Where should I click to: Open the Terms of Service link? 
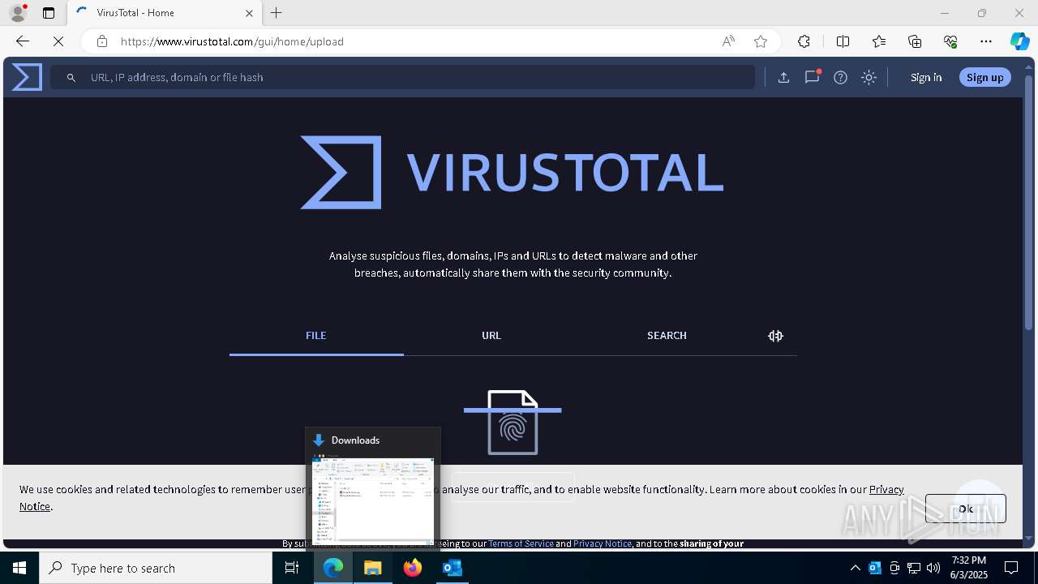[x=521, y=543]
